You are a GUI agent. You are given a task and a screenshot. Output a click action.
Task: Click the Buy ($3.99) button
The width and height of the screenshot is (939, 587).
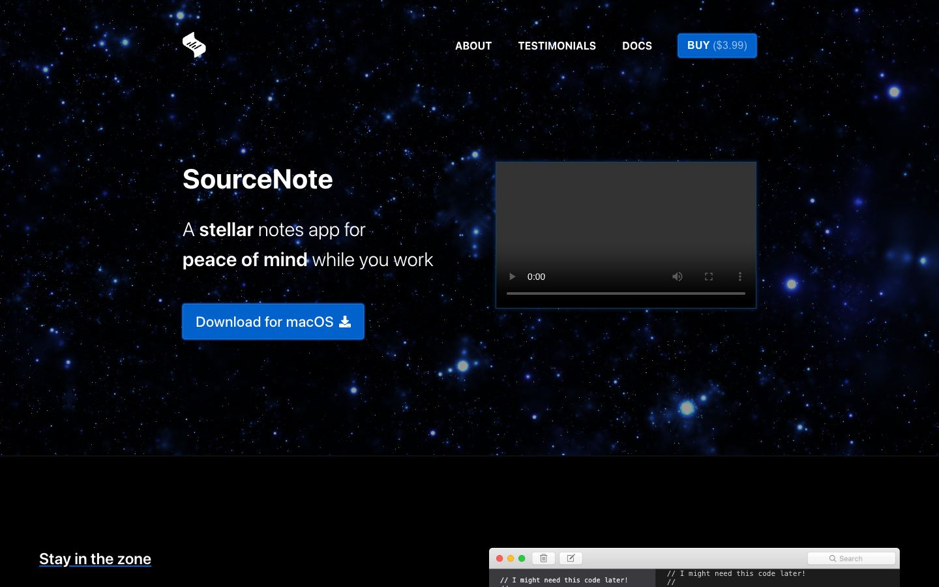(x=717, y=46)
